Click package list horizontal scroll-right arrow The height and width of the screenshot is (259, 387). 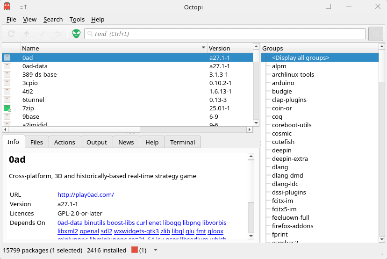[250, 129]
